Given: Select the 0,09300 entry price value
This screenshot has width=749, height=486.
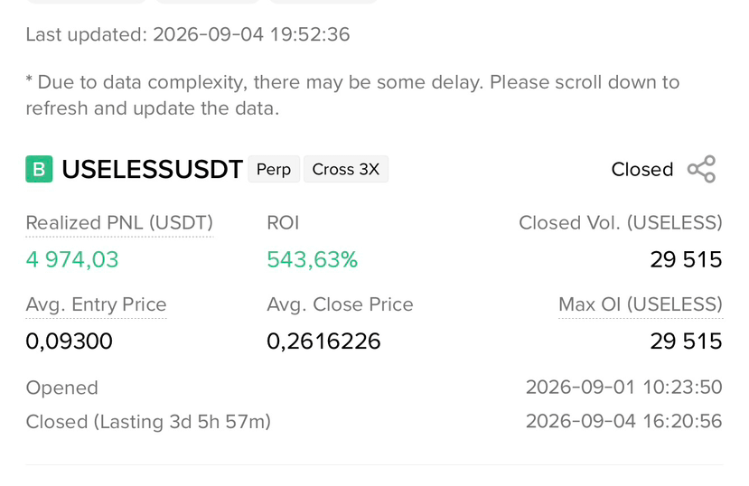Looking at the screenshot, I should 70,341.
